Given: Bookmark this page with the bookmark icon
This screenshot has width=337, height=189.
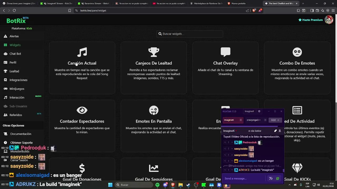Looking at the screenshot, I should 70,10.
